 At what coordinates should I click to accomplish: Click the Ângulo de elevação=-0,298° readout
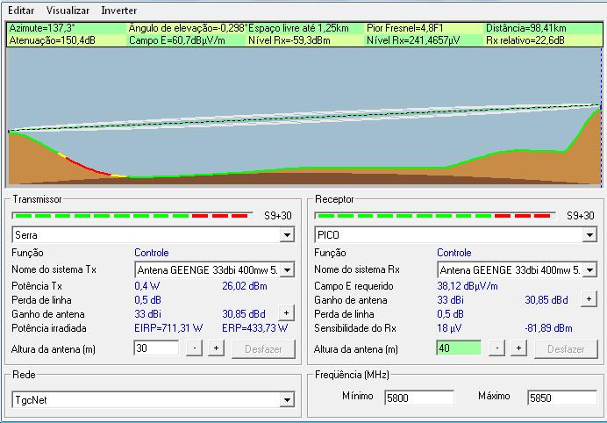pyautogui.click(x=188, y=28)
